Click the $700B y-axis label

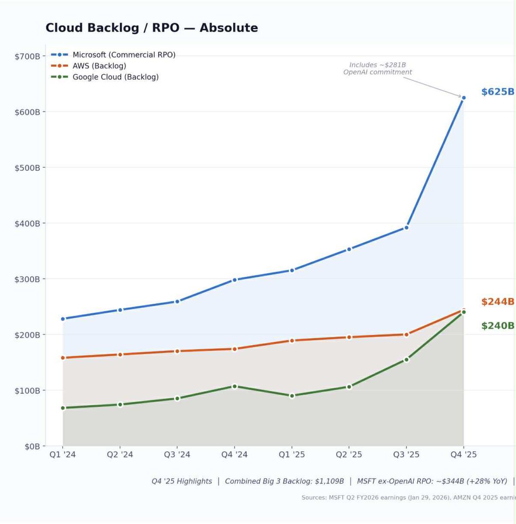tap(28, 56)
